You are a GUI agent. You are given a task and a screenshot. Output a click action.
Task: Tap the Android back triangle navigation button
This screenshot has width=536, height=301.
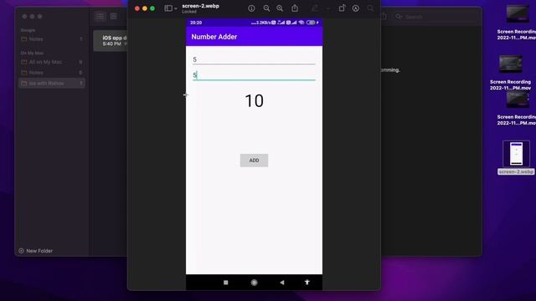[281, 283]
